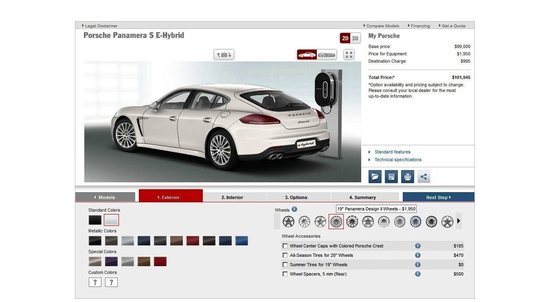Tick Summer Tires for 19" Wheels

click(285, 265)
